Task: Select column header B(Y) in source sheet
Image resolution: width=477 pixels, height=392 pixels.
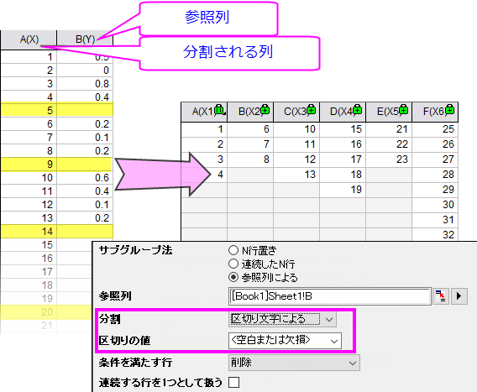Action: point(85,39)
